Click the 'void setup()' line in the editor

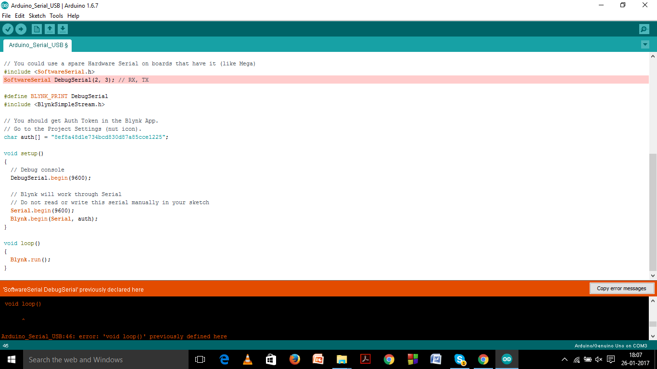(24, 153)
